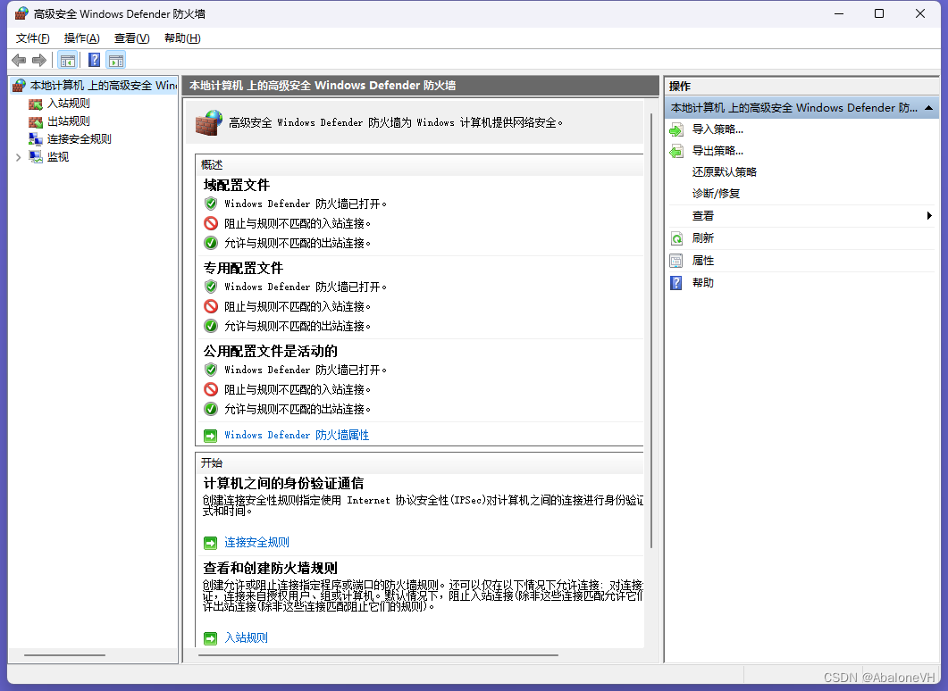Open the 查看(V) menu

[x=132, y=38]
